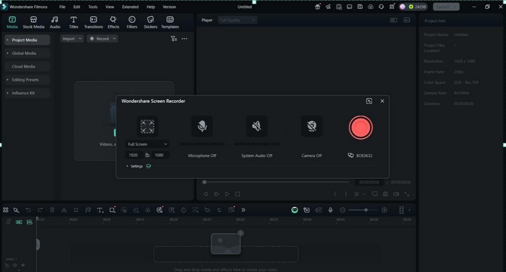Click the cloud upload icon

tap(371, 7)
